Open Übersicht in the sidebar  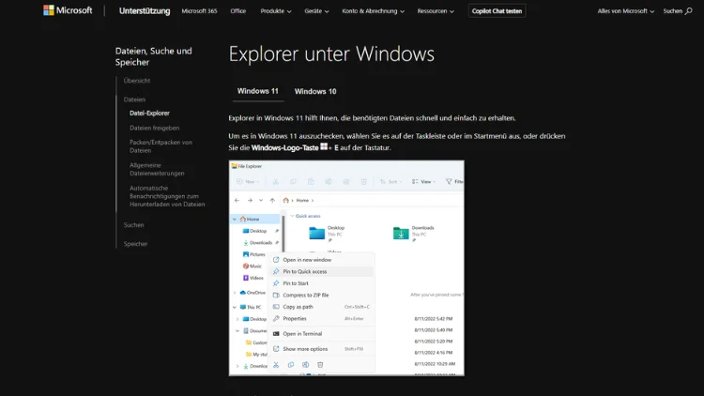(137, 81)
